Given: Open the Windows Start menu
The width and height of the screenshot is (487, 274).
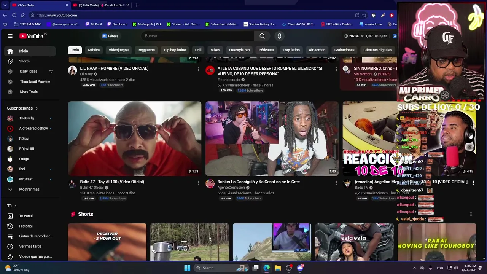Looking at the screenshot, I should (x=187, y=268).
